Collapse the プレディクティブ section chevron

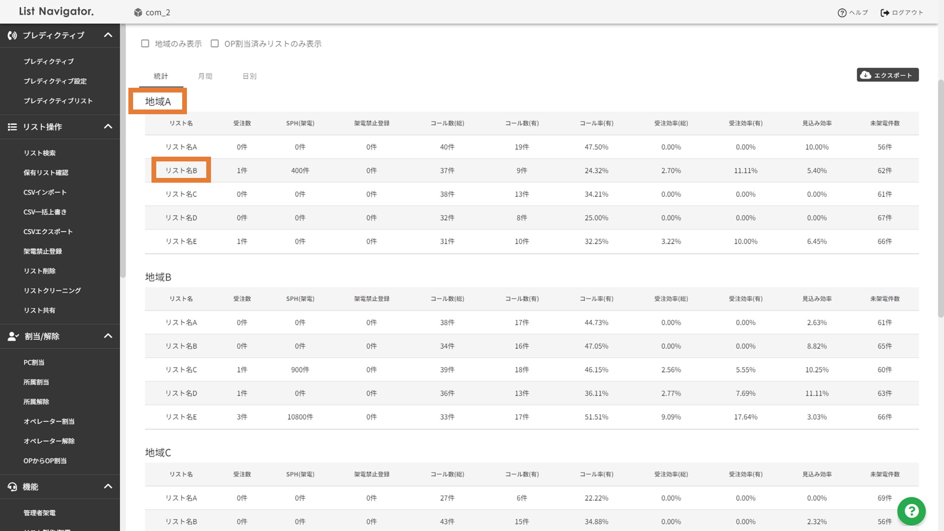(108, 35)
